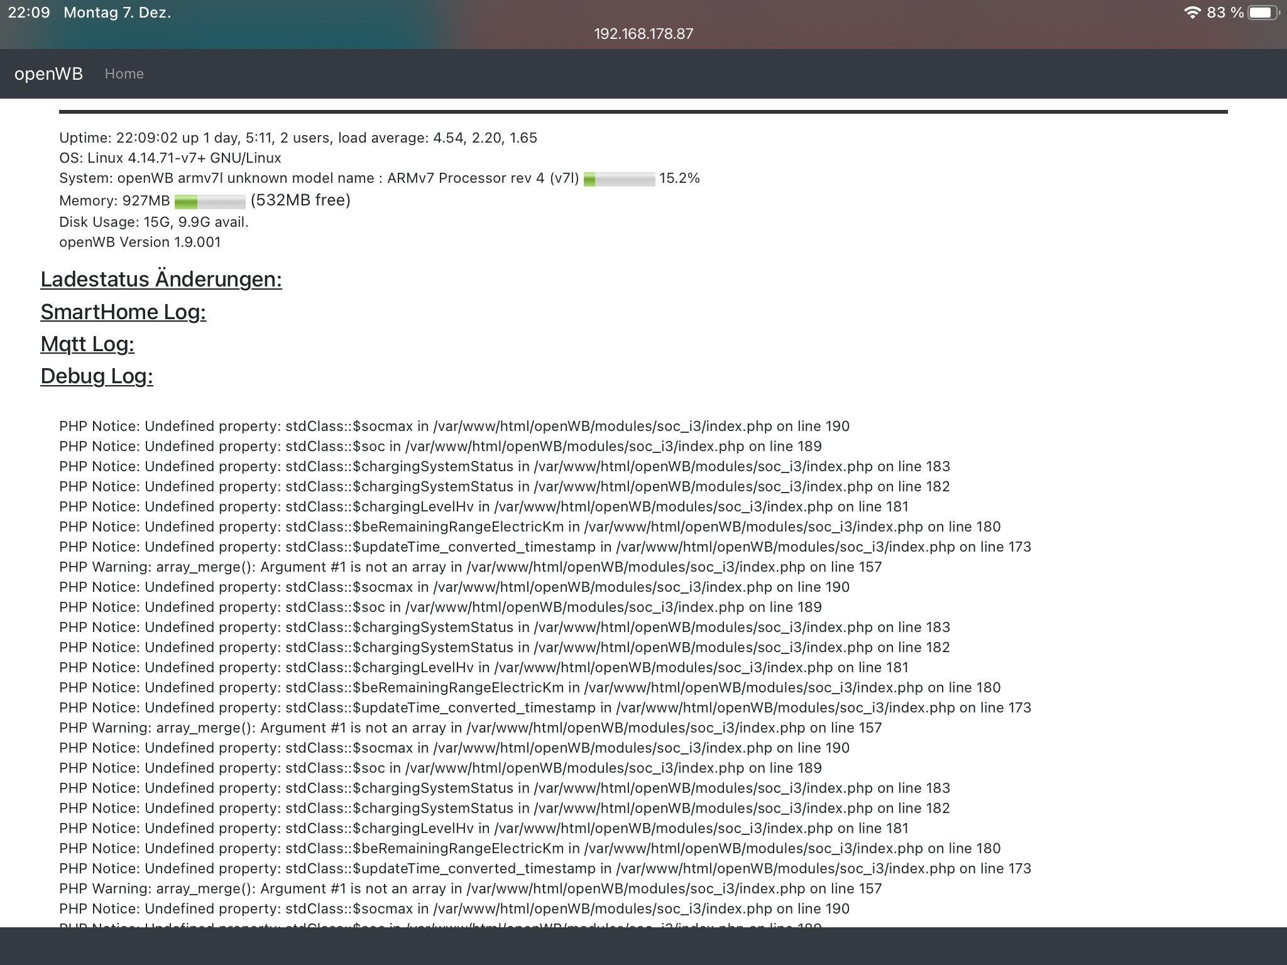The width and height of the screenshot is (1287, 965).
Task: Click first updateTime_converted_timestamp notice line
Action: (x=545, y=547)
